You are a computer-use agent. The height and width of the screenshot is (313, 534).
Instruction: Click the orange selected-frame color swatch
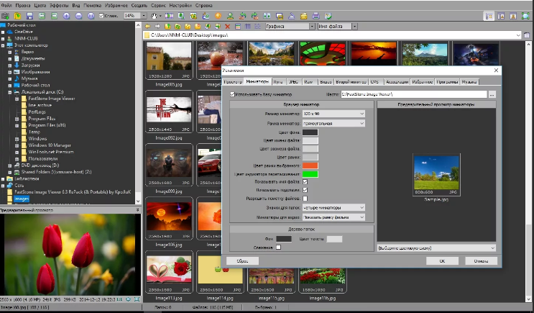pyautogui.click(x=310, y=165)
